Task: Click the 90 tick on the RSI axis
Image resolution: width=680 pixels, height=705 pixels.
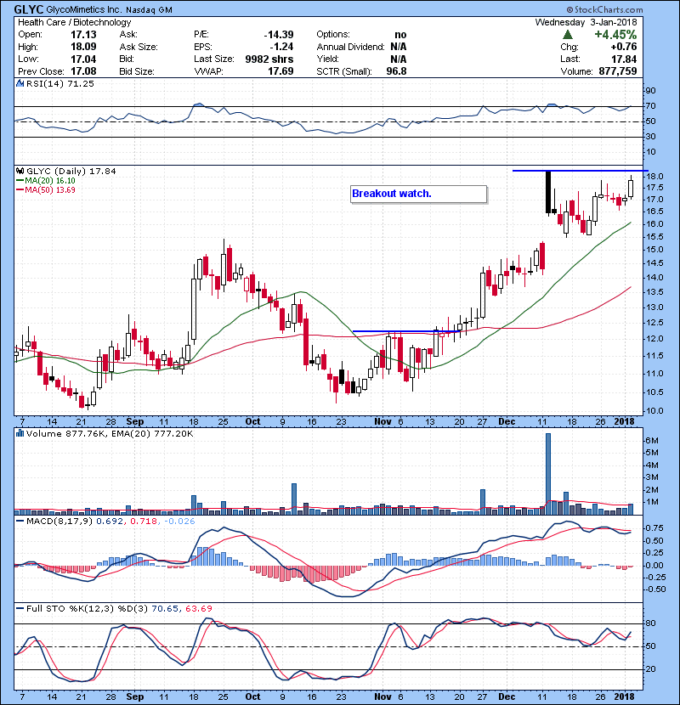Action: point(651,91)
